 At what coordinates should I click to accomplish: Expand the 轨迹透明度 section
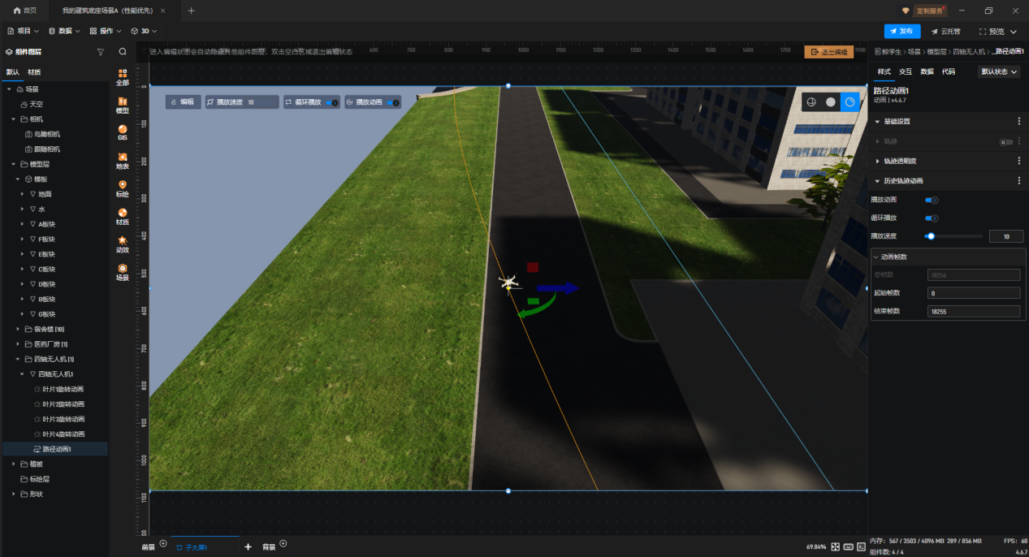877,161
